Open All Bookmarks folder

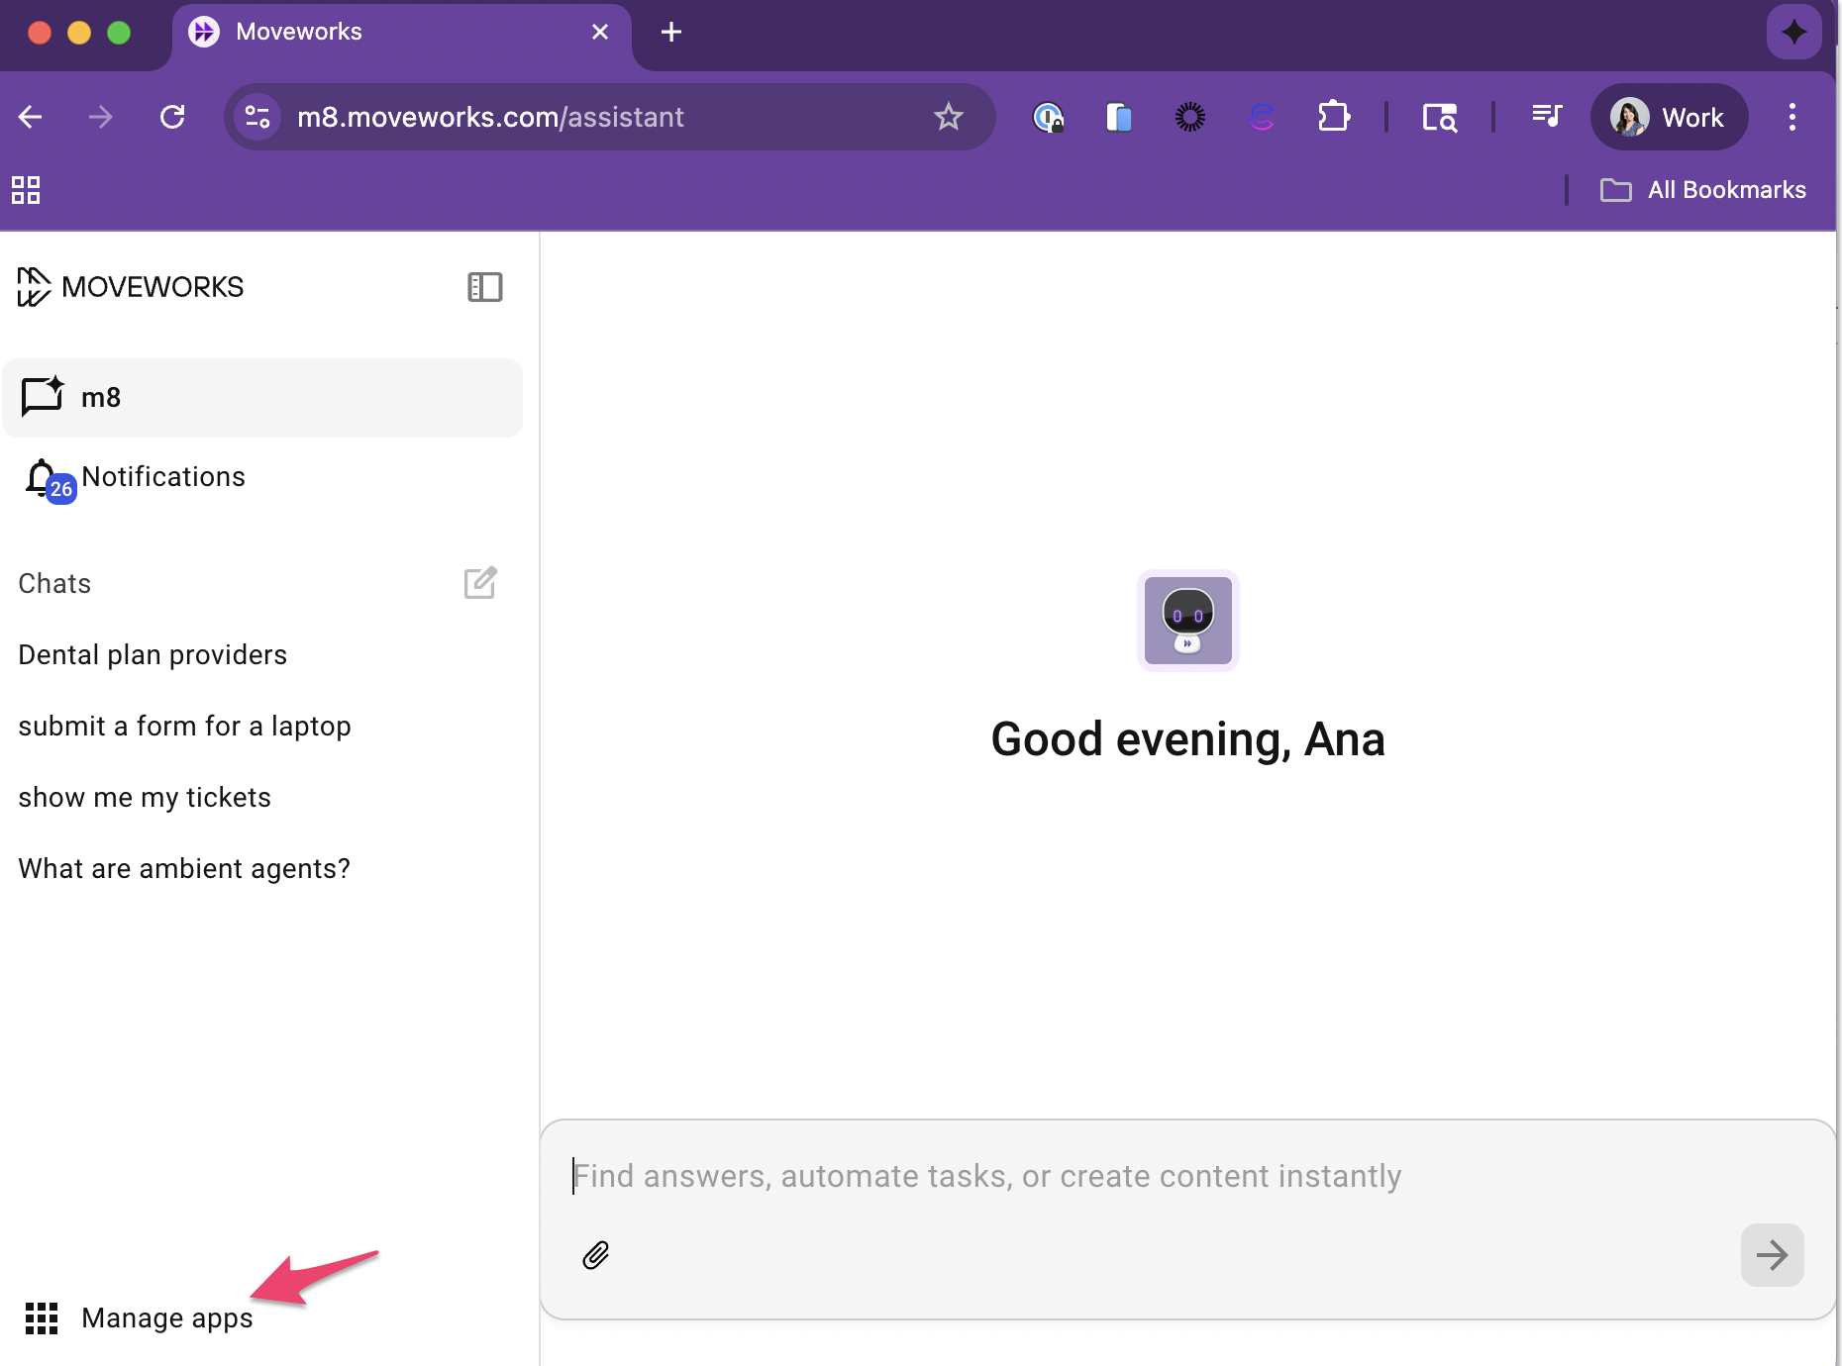1703,190
